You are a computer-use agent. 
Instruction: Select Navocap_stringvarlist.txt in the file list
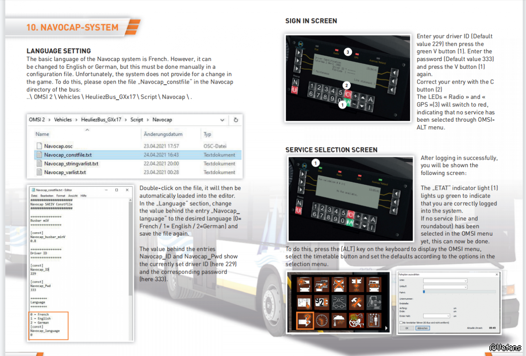tap(71, 163)
